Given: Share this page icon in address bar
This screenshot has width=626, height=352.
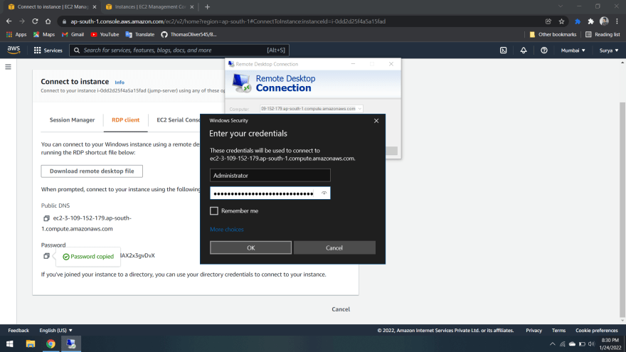Looking at the screenshot, I should 548,21.
